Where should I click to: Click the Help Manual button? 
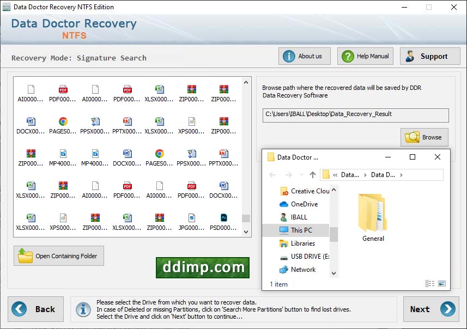365,56
